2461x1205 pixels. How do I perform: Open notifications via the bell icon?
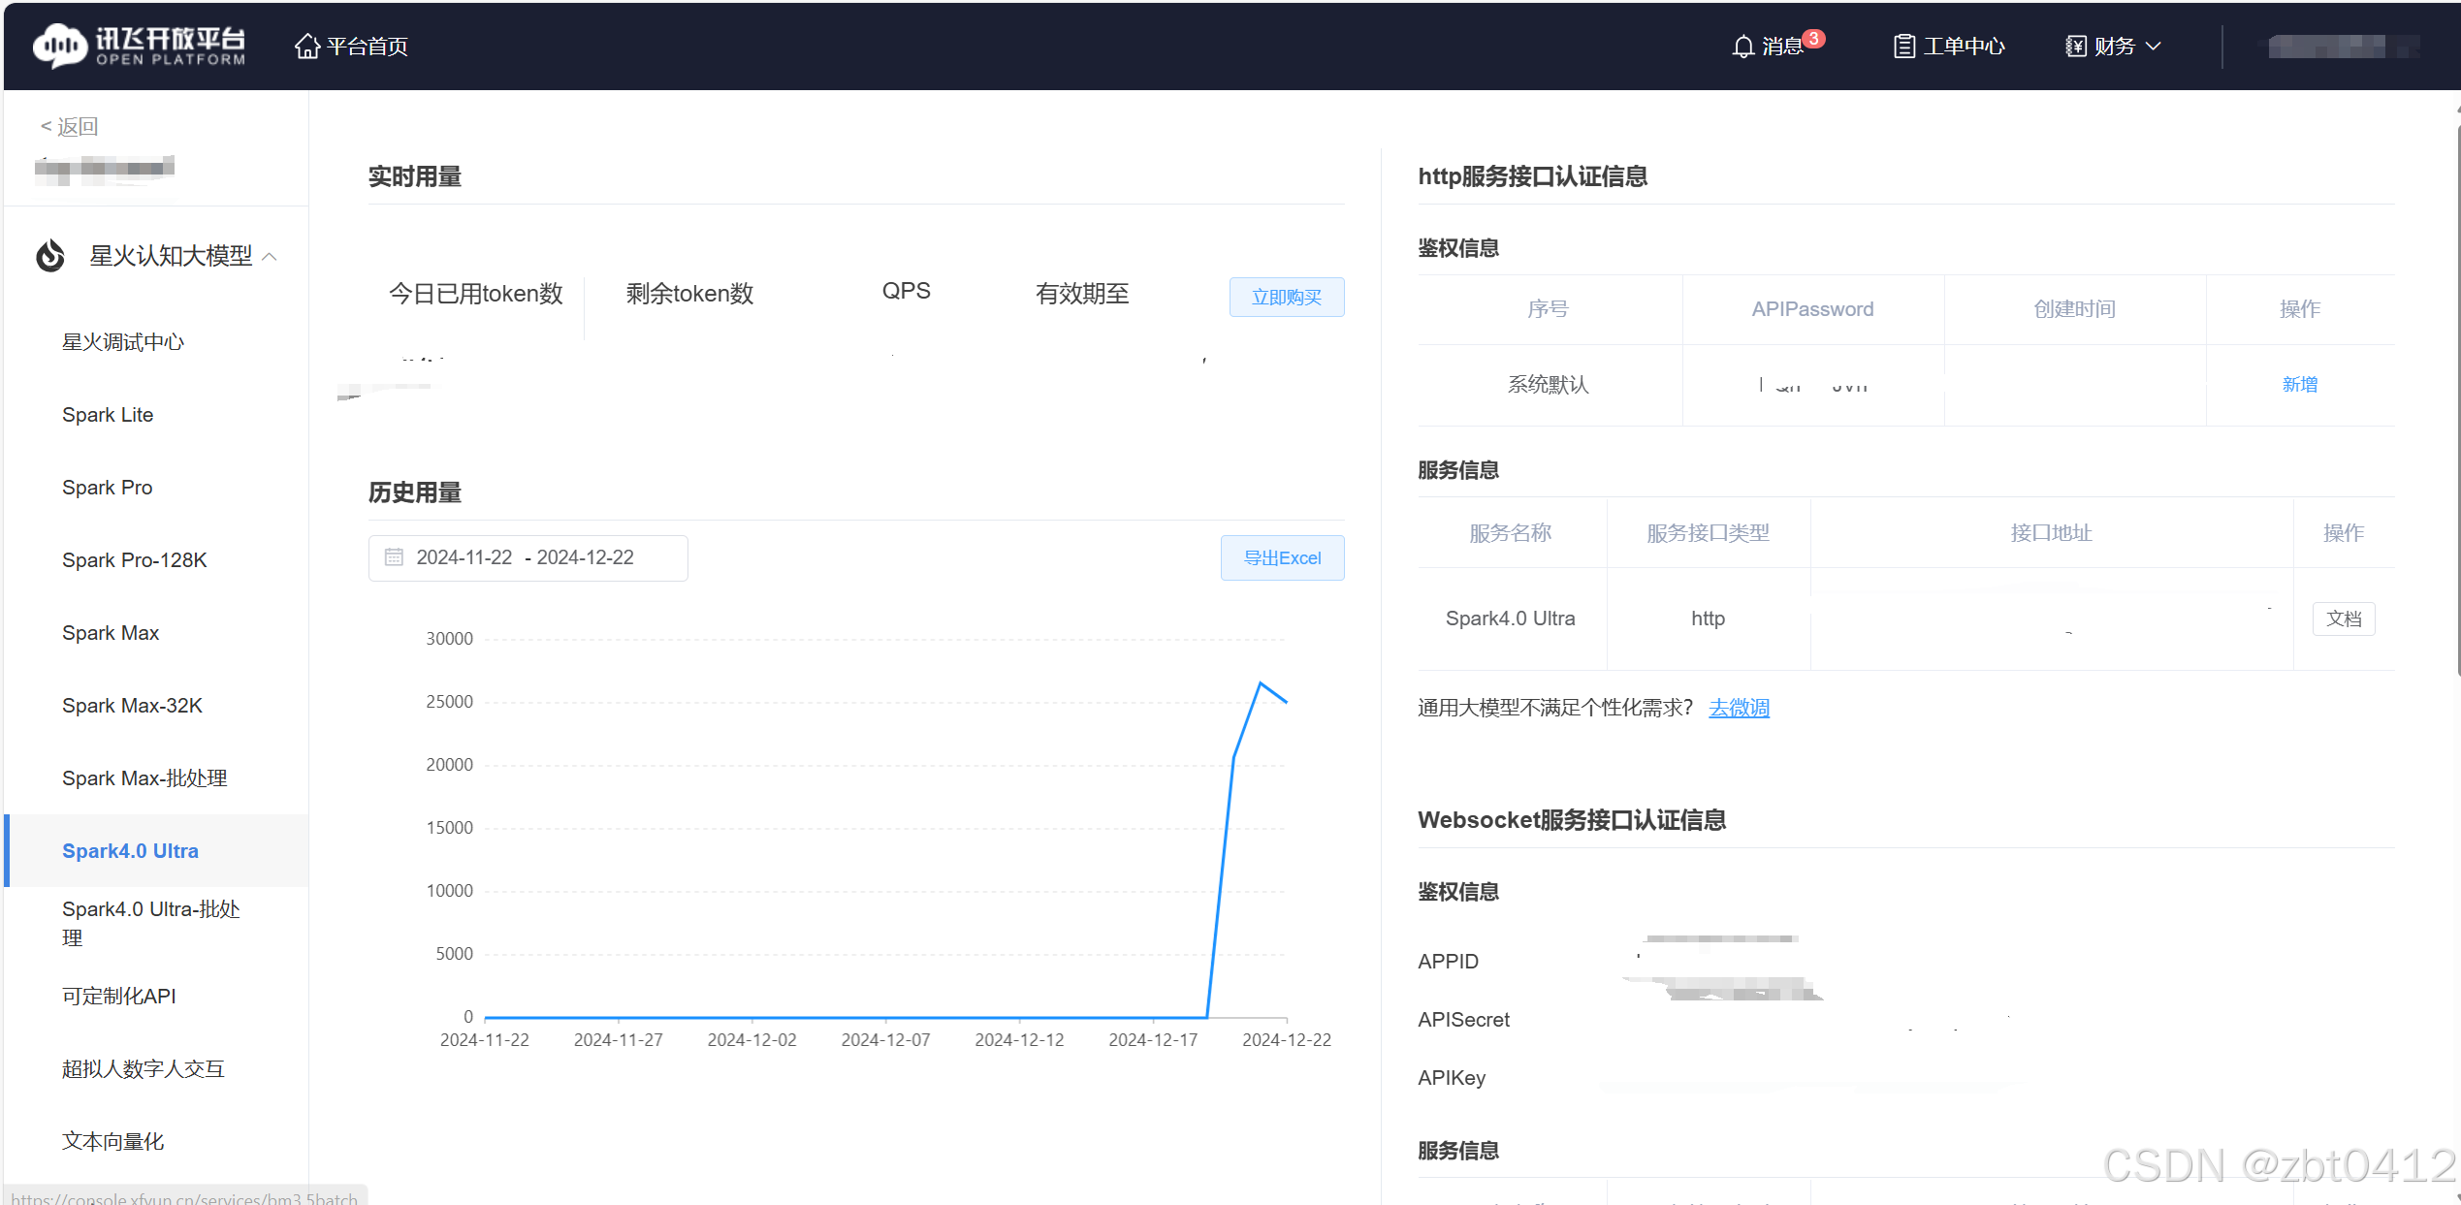(x=1742, y=47)
